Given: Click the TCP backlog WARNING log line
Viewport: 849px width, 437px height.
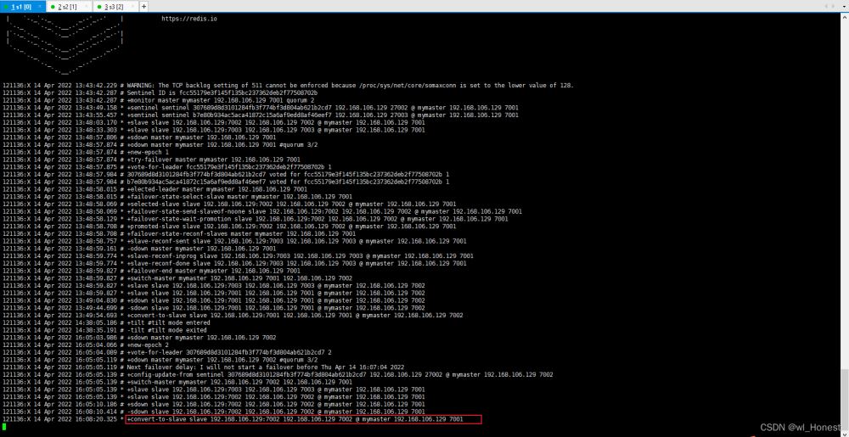Looking at the screenshot, I should [289, 86].
